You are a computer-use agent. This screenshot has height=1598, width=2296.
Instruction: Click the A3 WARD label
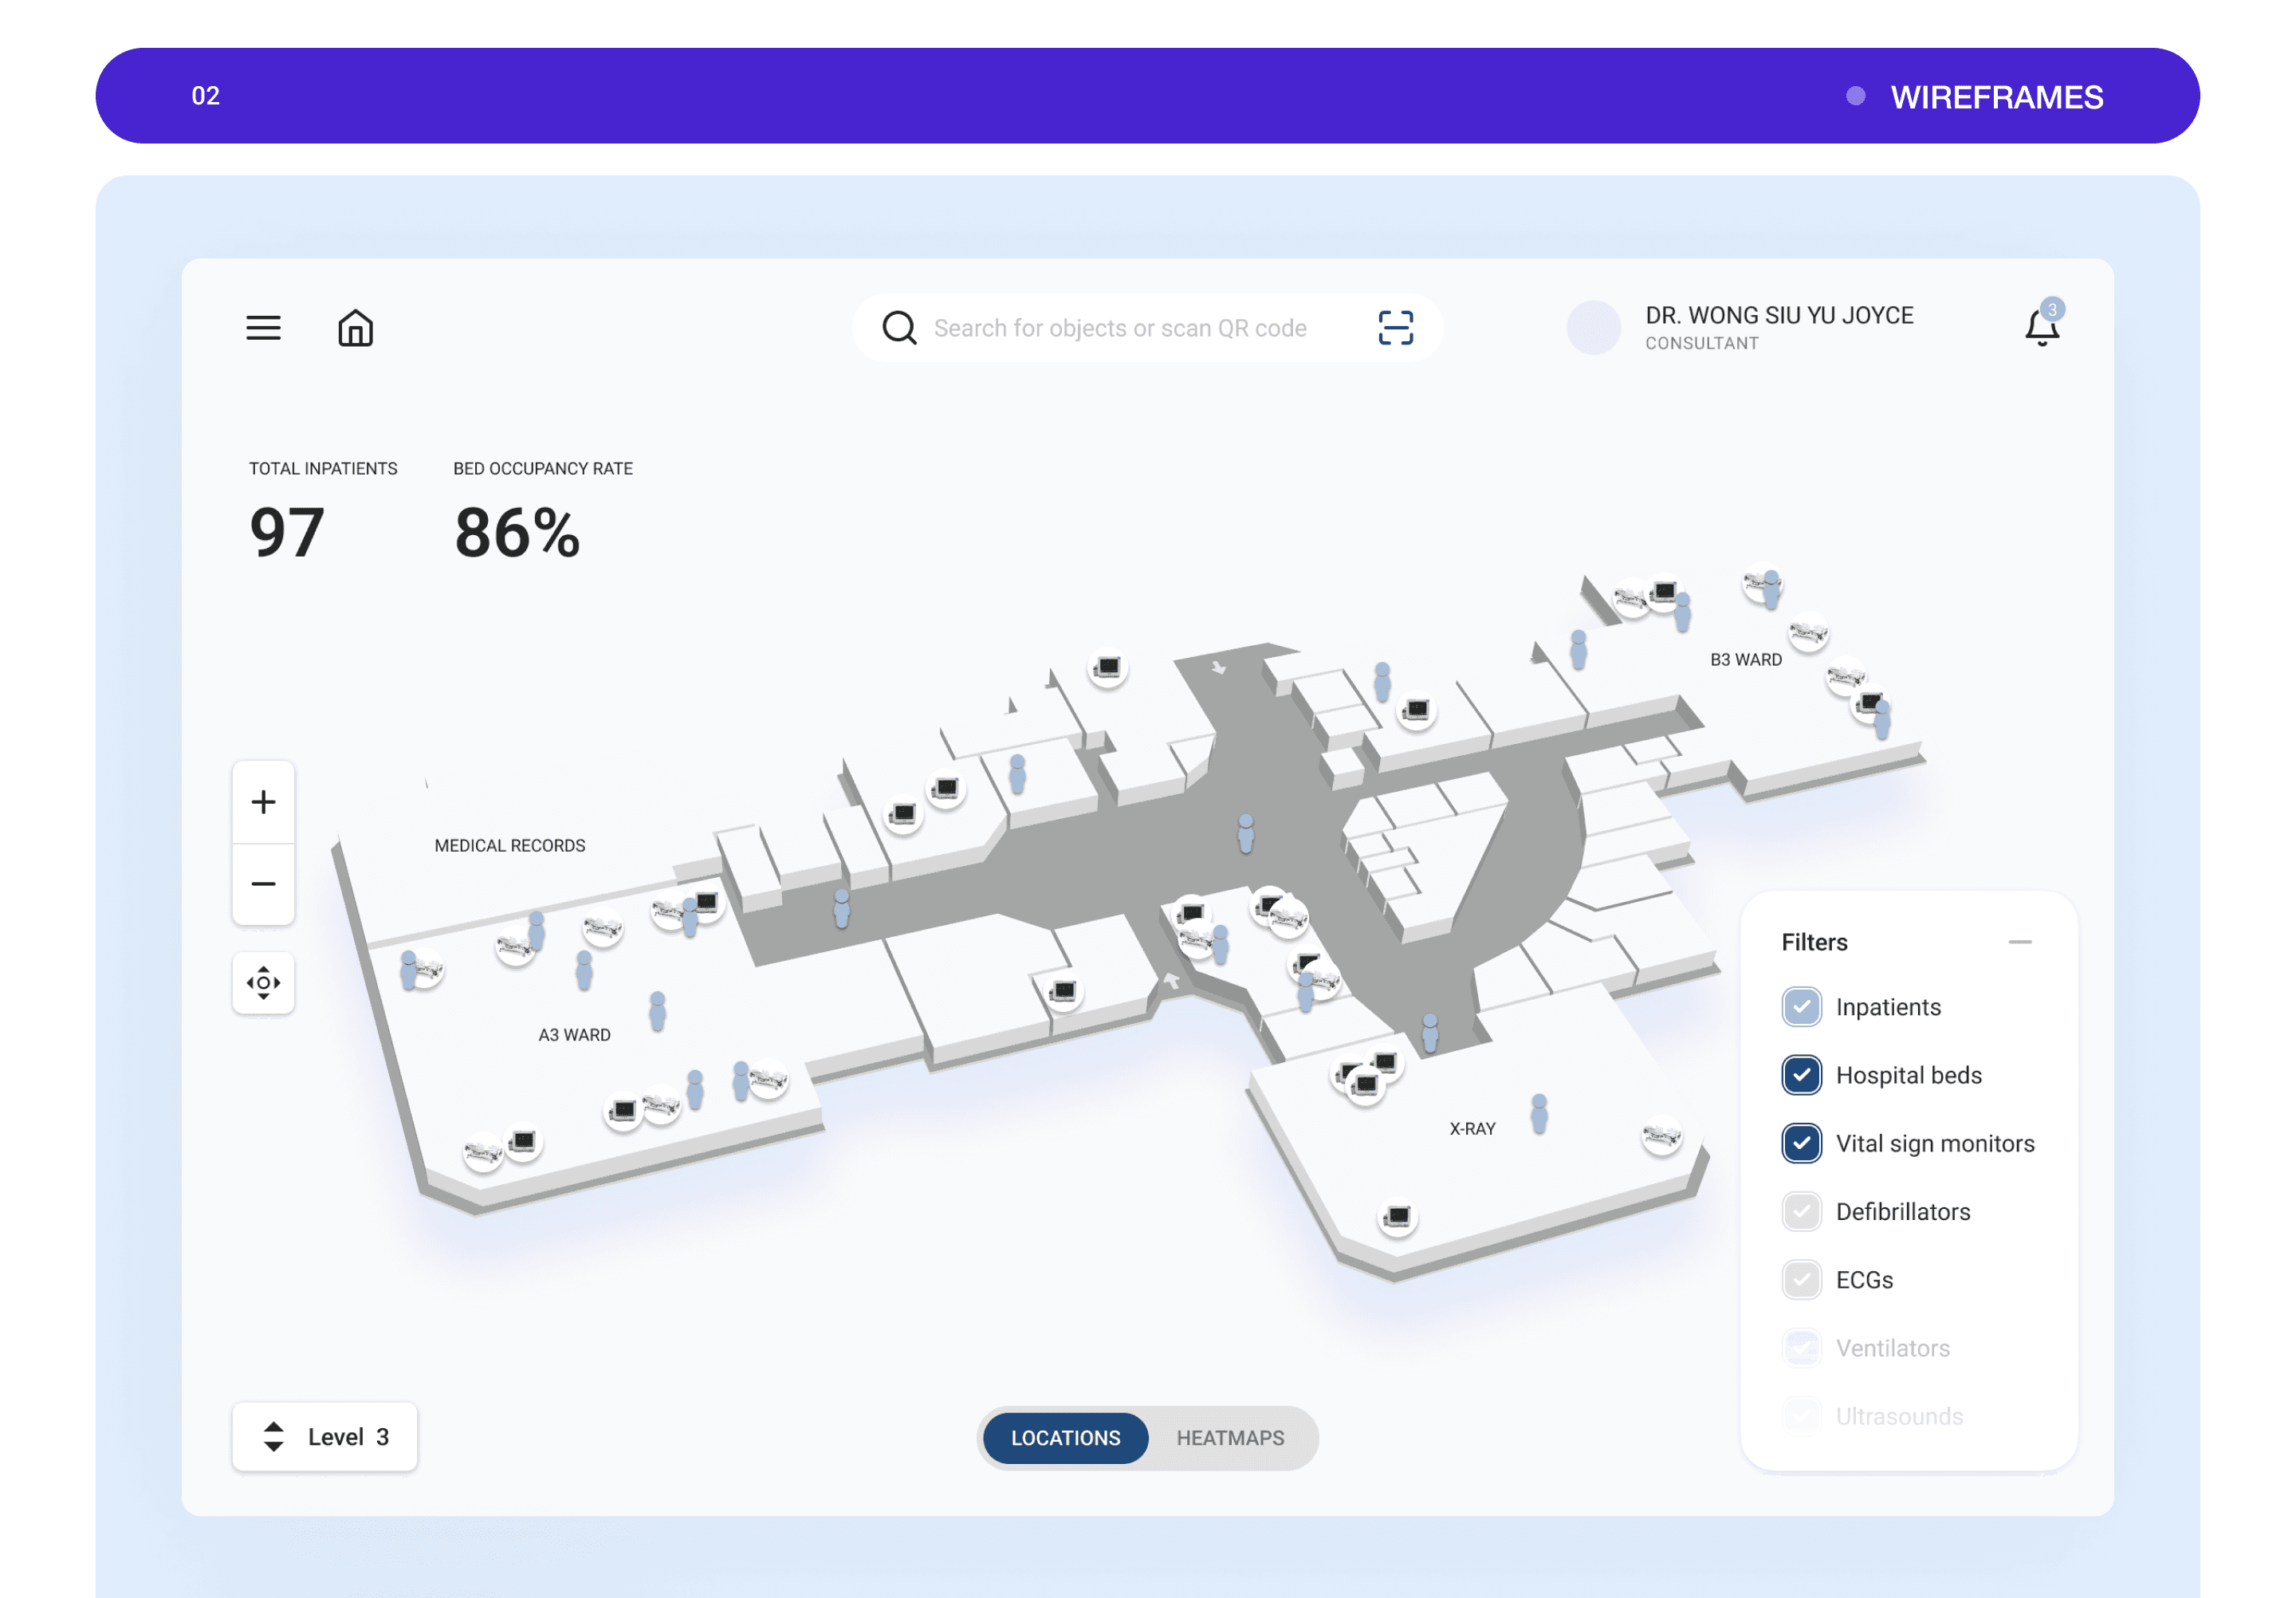coord(574,1035)
